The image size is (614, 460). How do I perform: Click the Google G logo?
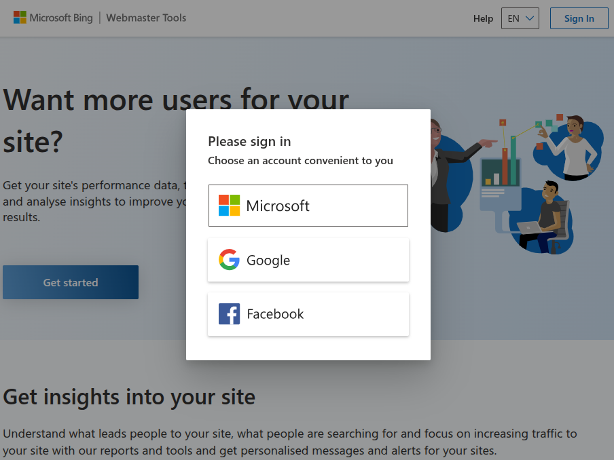229,260
